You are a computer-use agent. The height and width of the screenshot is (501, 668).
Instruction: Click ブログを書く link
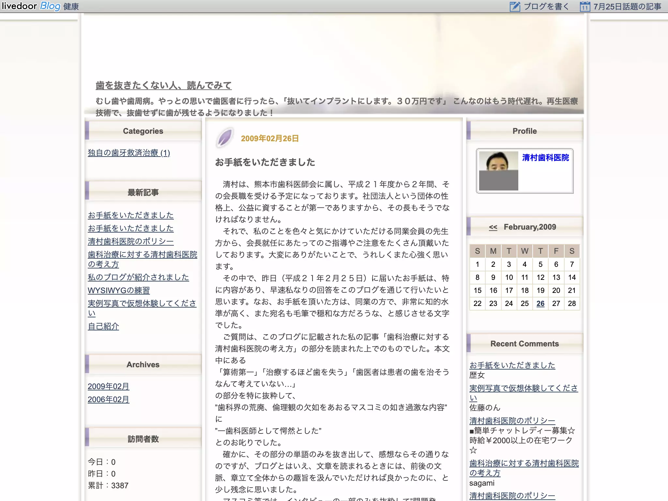click(x=546, y=7)
